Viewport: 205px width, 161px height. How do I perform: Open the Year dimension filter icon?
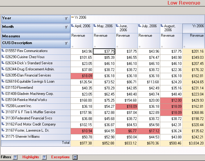(x=66, y=18)
